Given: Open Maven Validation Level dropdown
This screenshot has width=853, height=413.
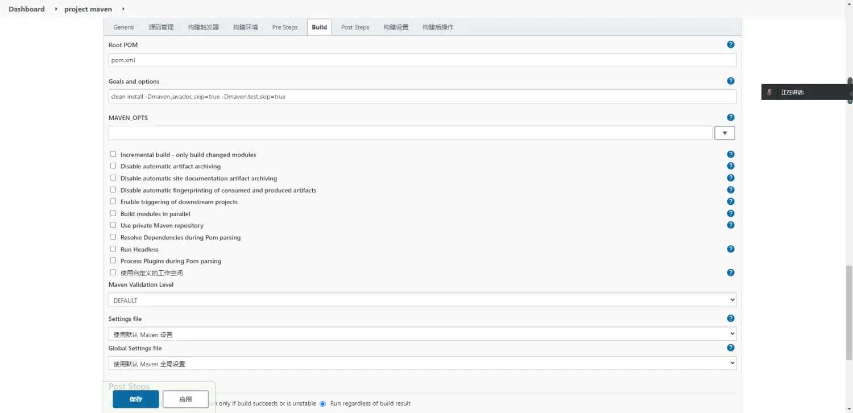Looking at the screenshot, I should pyautogui.click(x=422, y=300).
